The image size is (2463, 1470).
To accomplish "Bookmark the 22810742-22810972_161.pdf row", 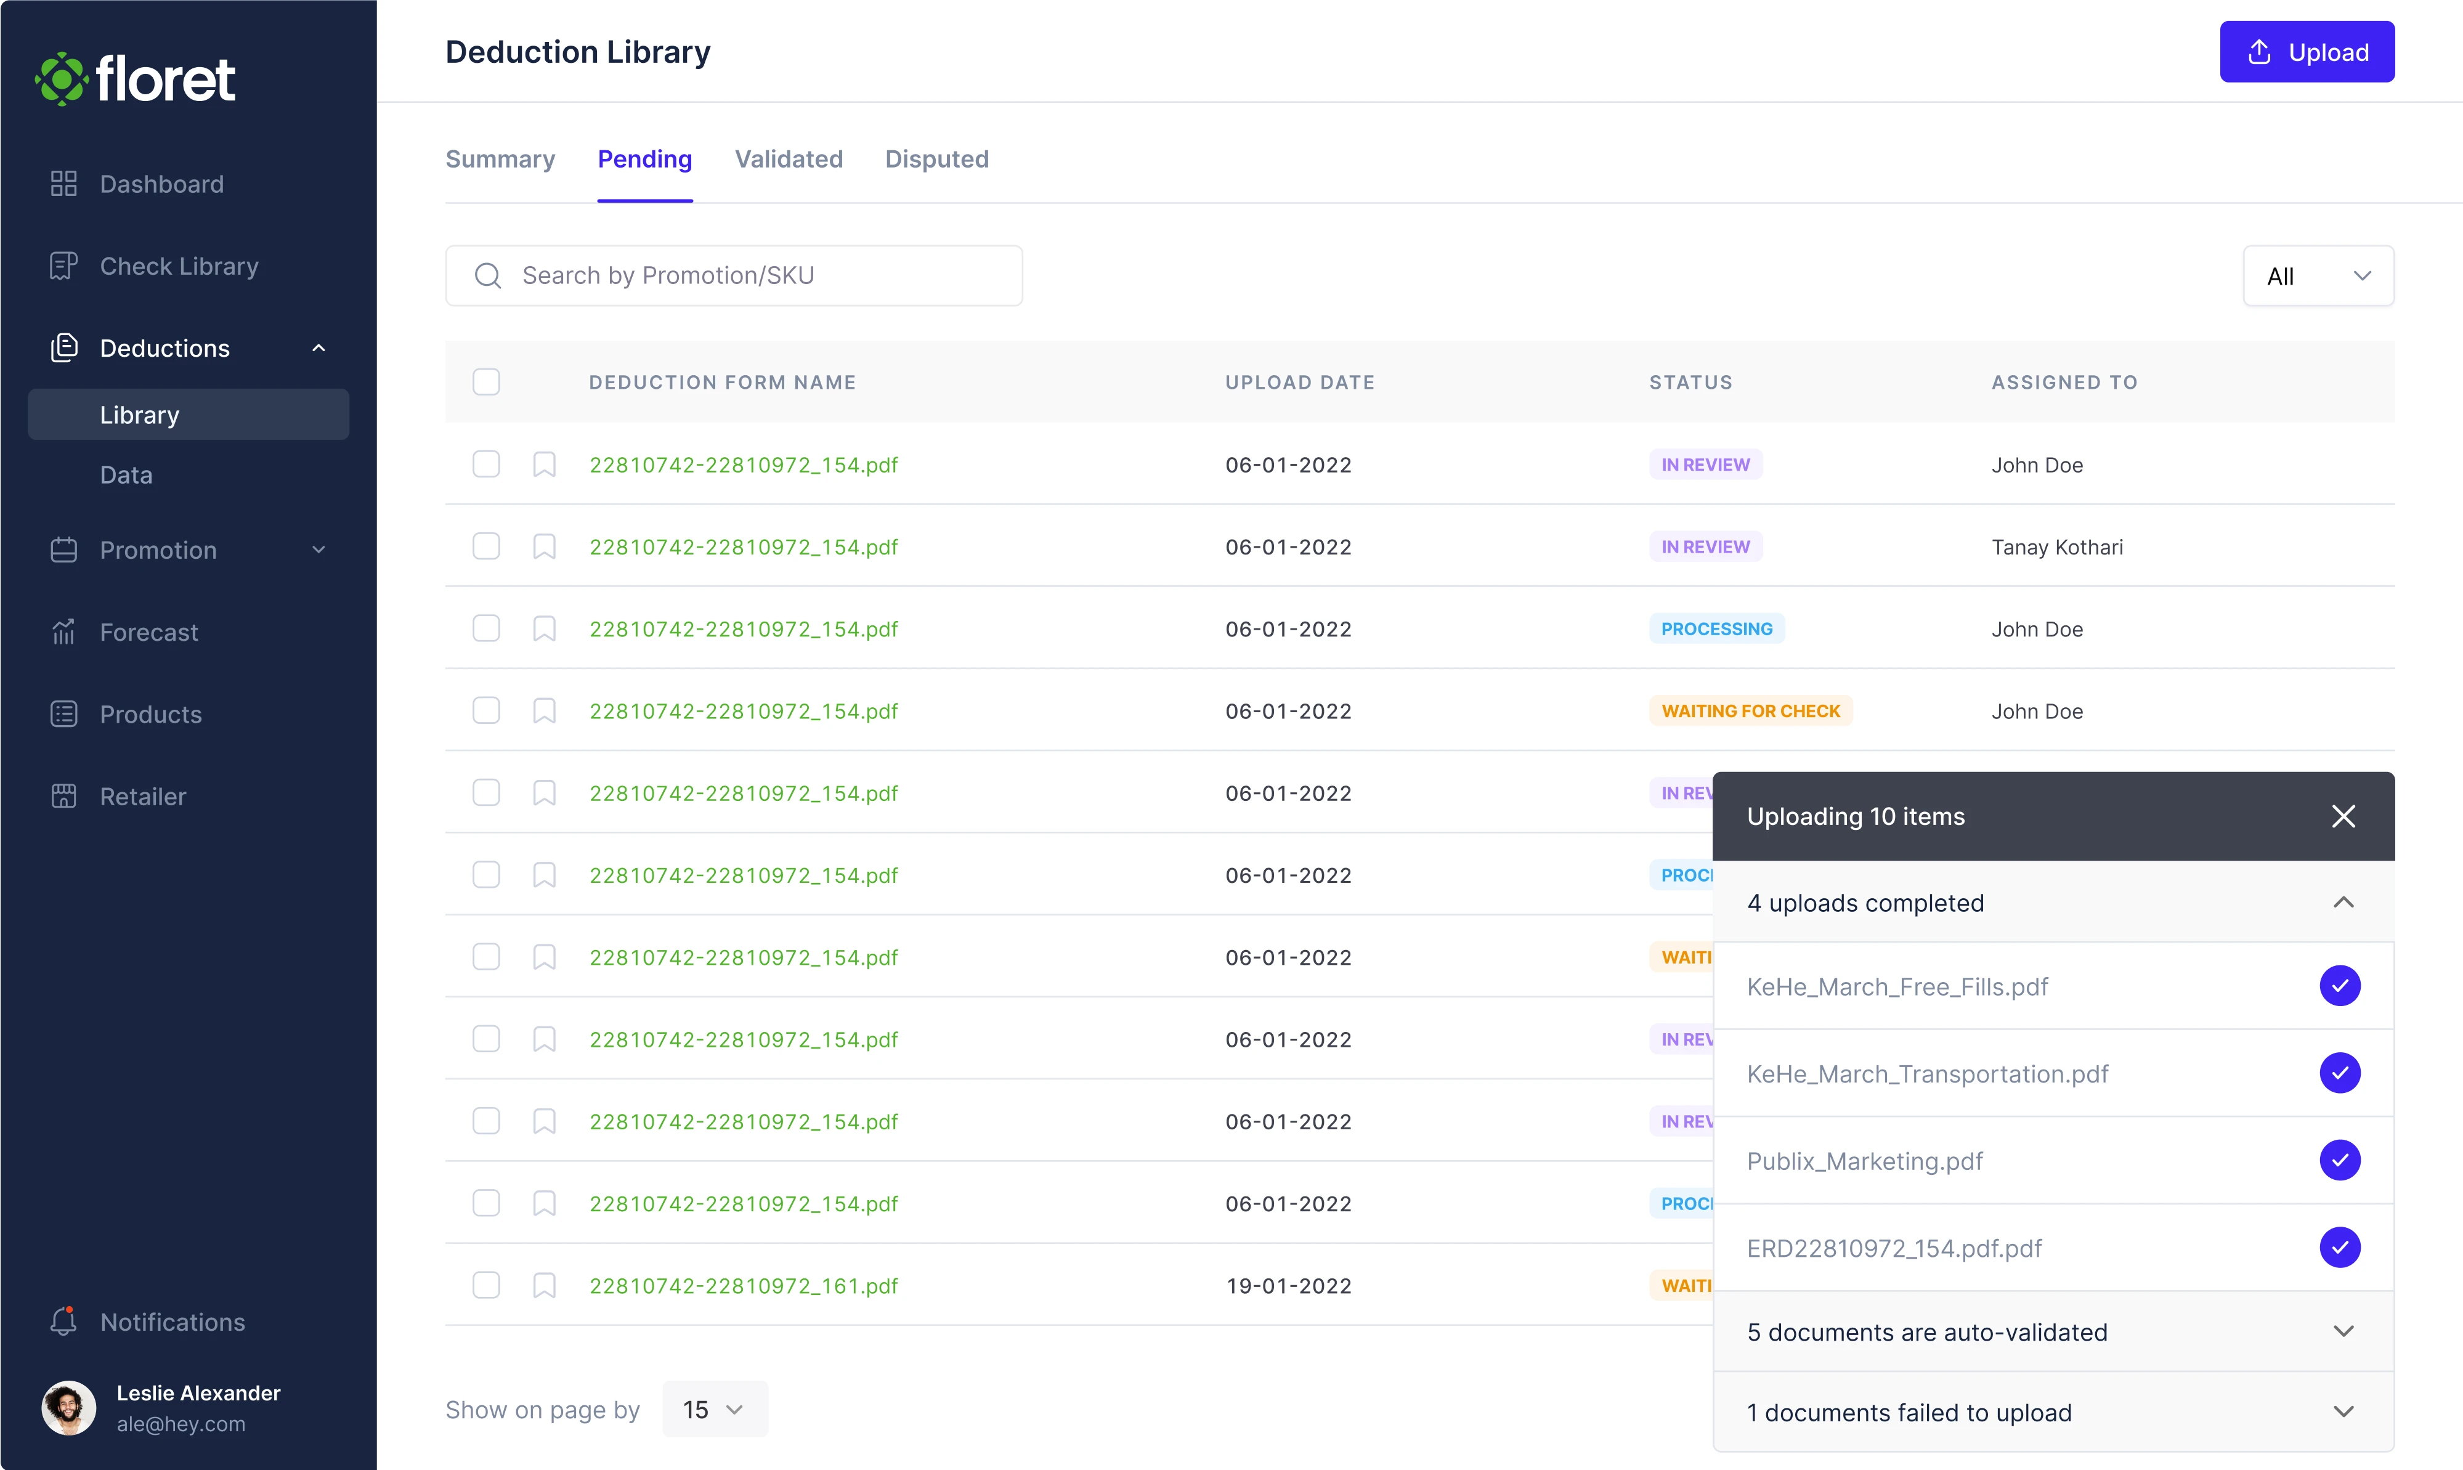I will click(544, 1286).
